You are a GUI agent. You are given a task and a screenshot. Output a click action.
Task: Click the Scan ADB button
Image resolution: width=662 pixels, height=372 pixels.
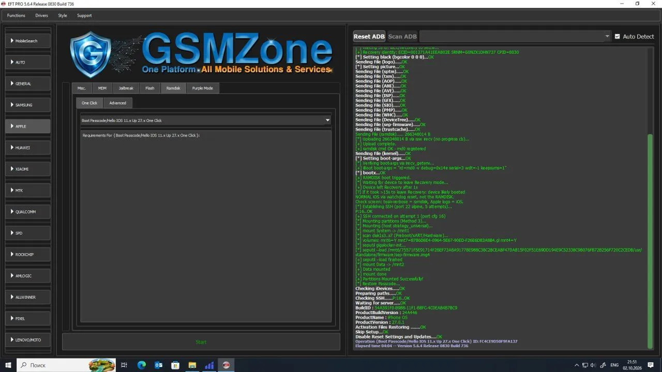[x=402, y=36]
